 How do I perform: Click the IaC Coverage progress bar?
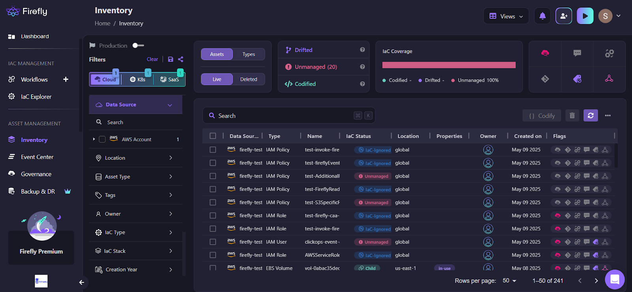[x=449, y=65]
